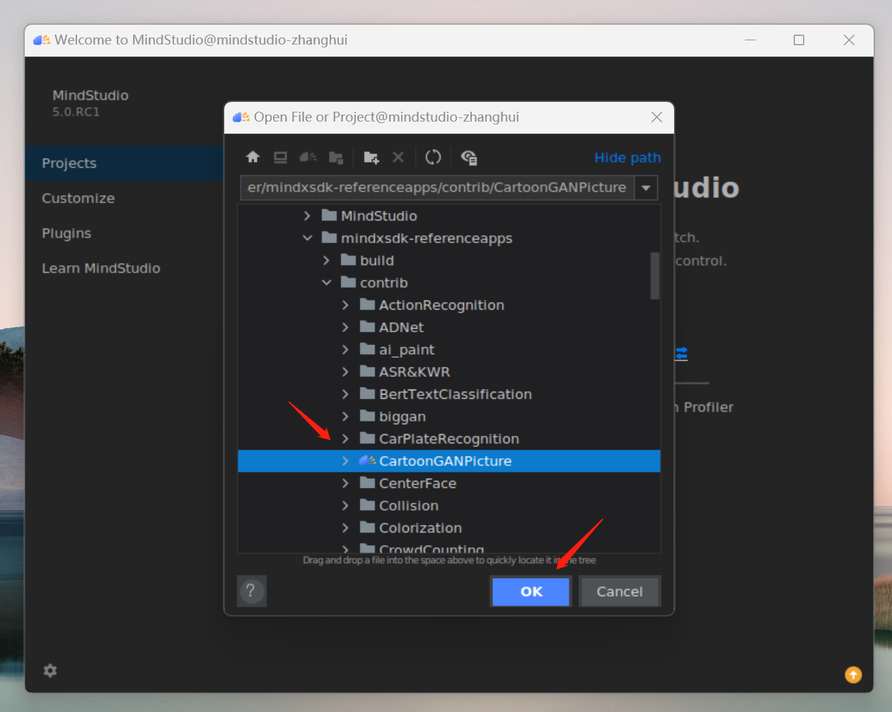Select the Collision folder
The height and width of the screenshot is (712, 892).
[x=449, y=506]
